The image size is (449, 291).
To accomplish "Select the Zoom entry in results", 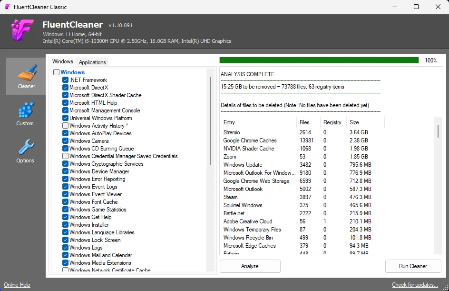I will pyautogui.click(x=303, y=157).
